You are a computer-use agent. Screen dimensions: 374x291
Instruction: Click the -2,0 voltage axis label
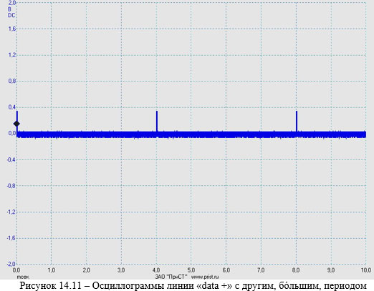(11, 264)
